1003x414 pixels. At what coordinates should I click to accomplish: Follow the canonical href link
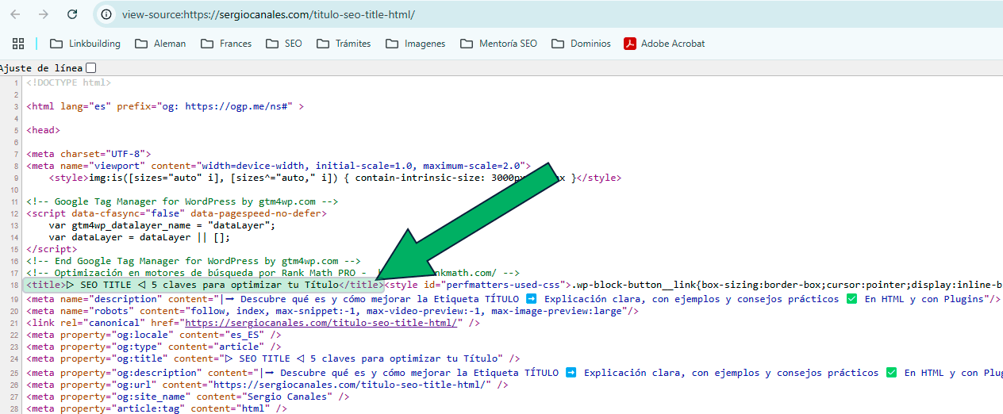pos(321,323)
